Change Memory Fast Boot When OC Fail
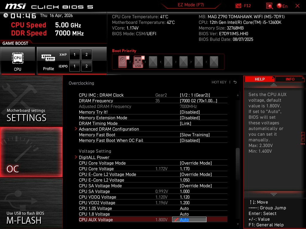 [x=190, y=140]
